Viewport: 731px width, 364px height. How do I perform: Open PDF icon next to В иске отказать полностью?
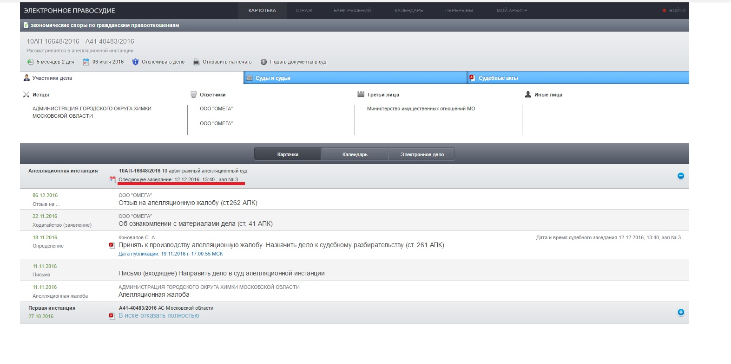tap(112, 316)
